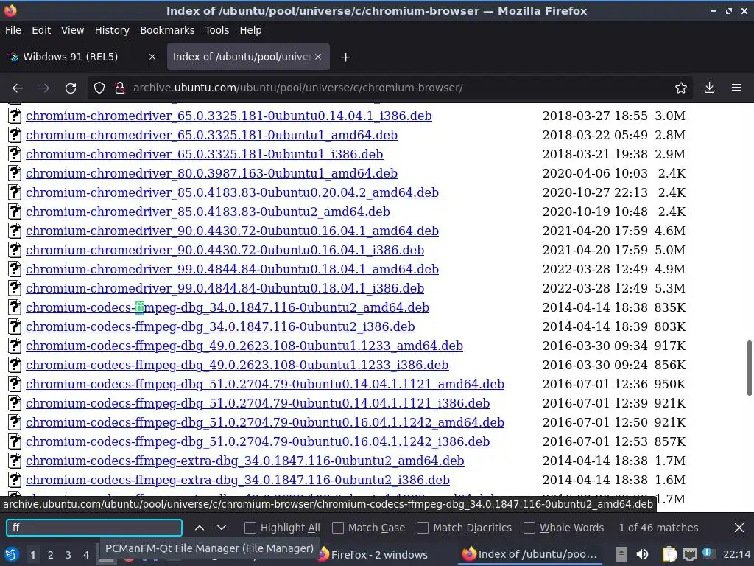This screenshot has width=754, height=566.
Task: Click the find bar search field
Action: (94, 528)
